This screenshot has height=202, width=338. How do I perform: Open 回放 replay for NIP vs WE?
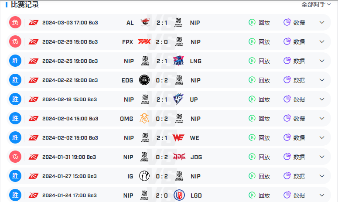pyautogui.click(x=259, y=137)
